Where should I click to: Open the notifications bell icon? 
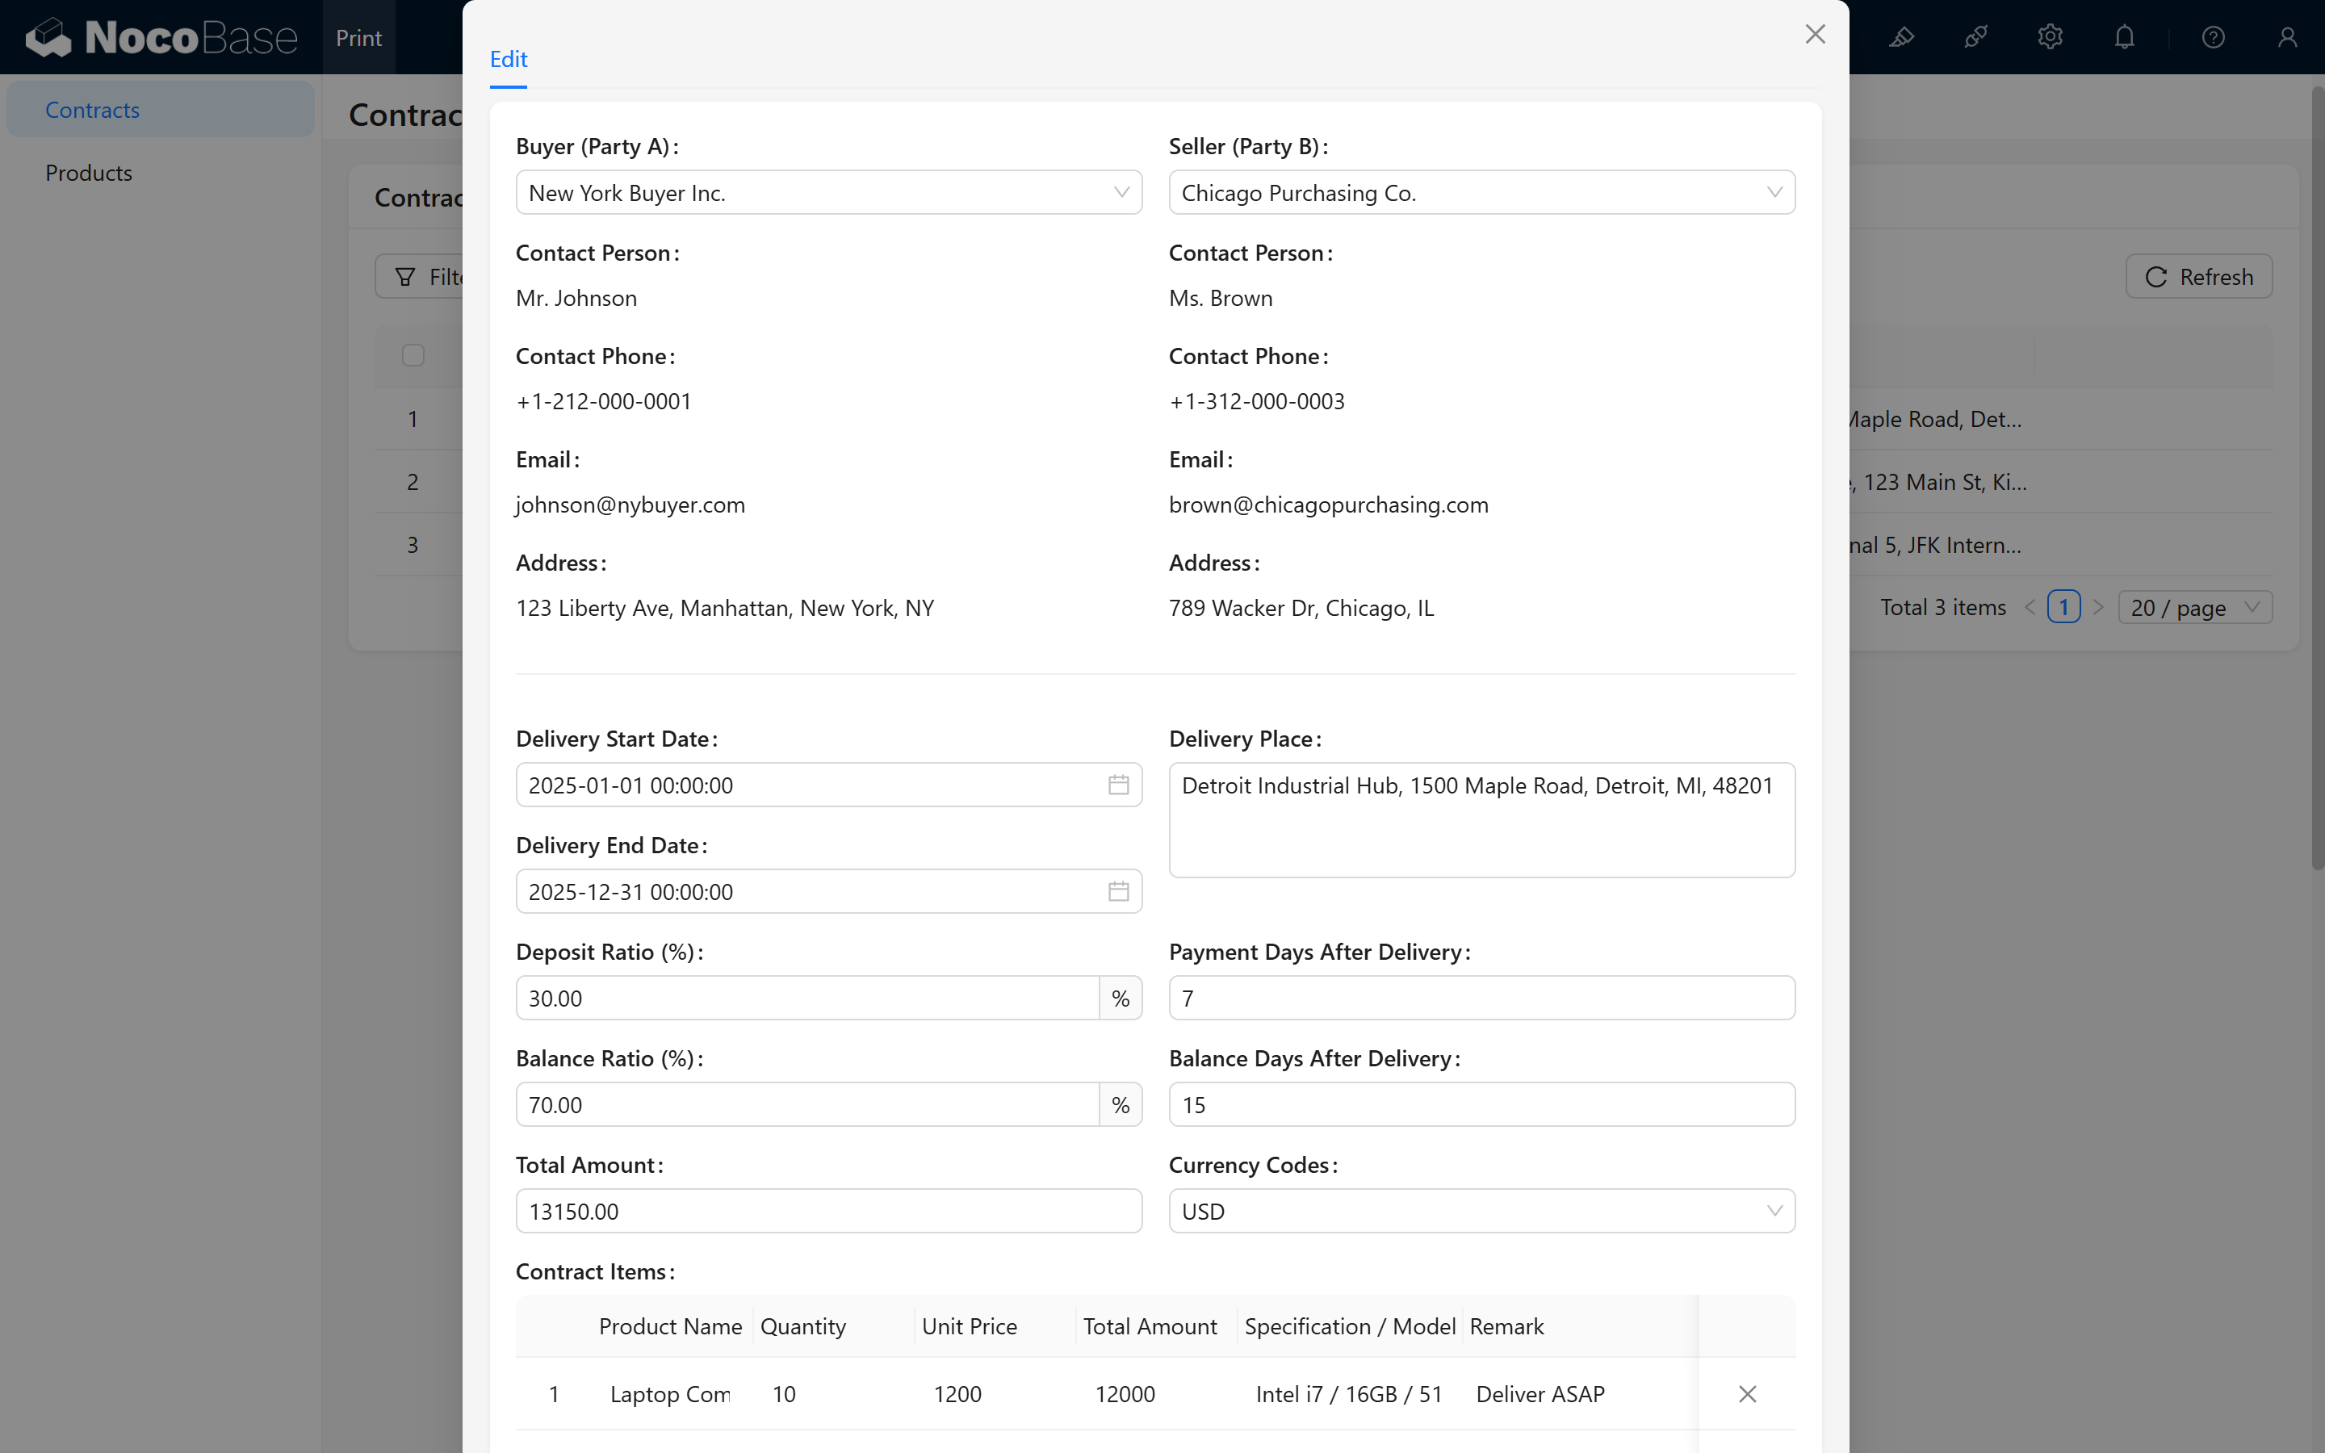(x=2124, y=37)
